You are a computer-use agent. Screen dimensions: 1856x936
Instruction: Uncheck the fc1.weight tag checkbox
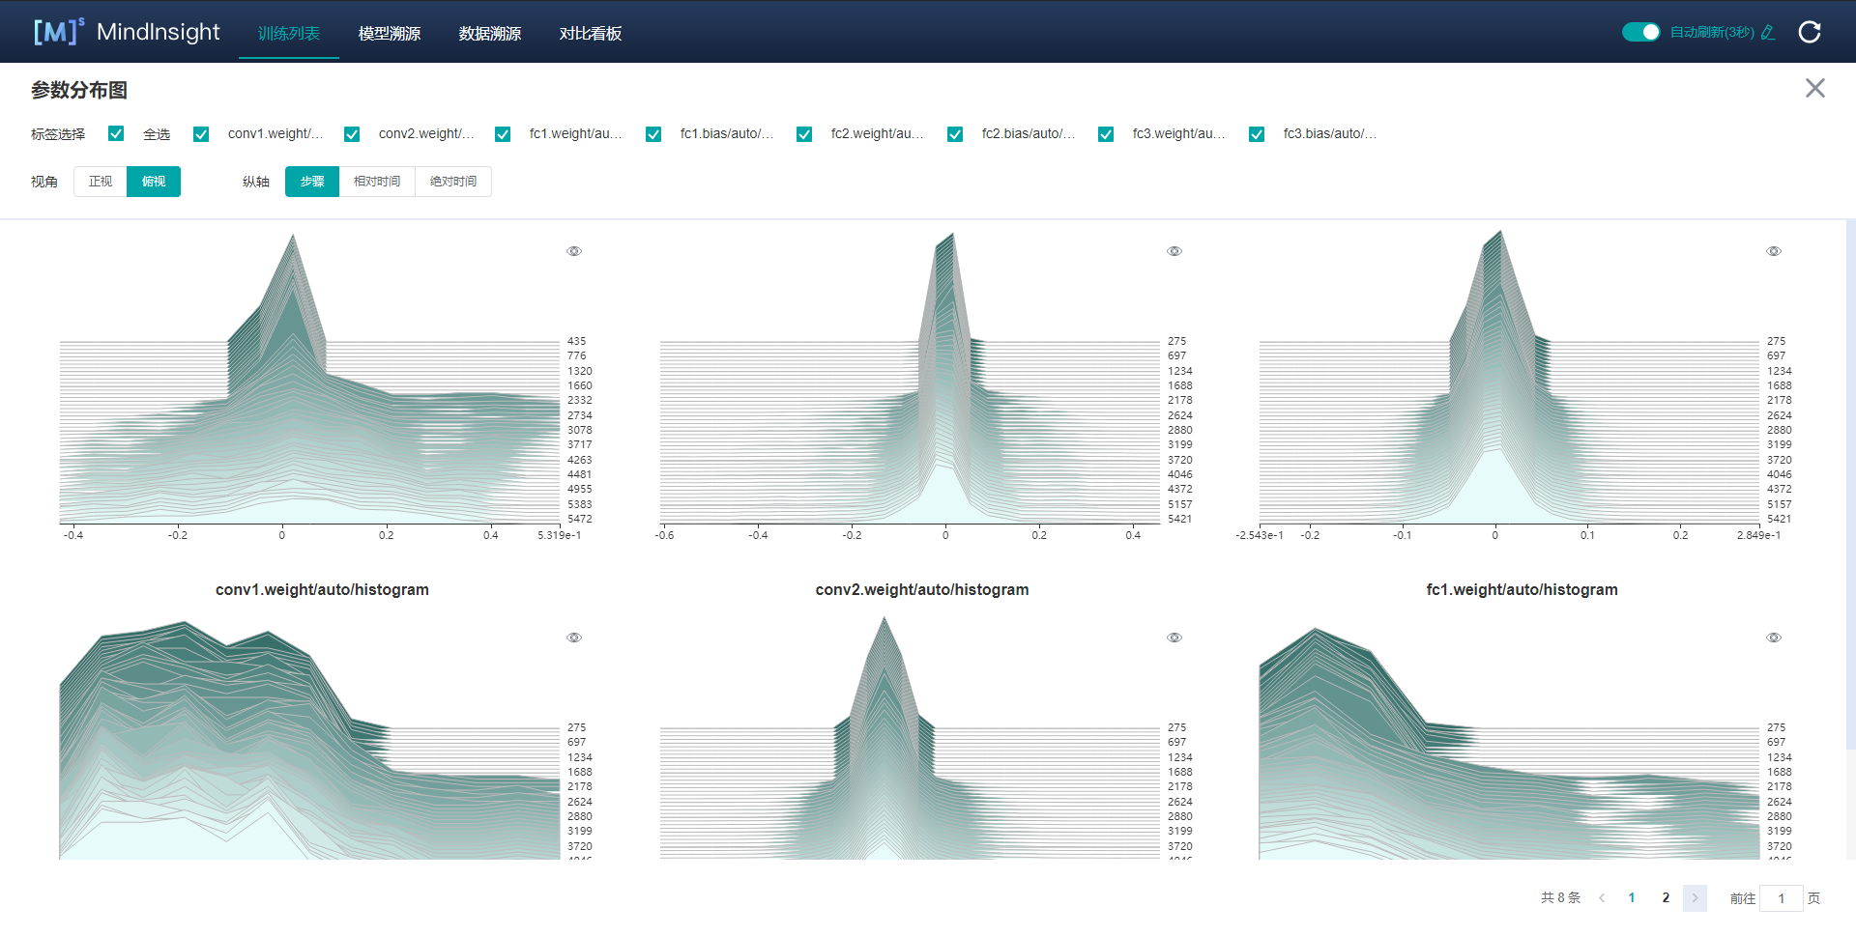503,134
